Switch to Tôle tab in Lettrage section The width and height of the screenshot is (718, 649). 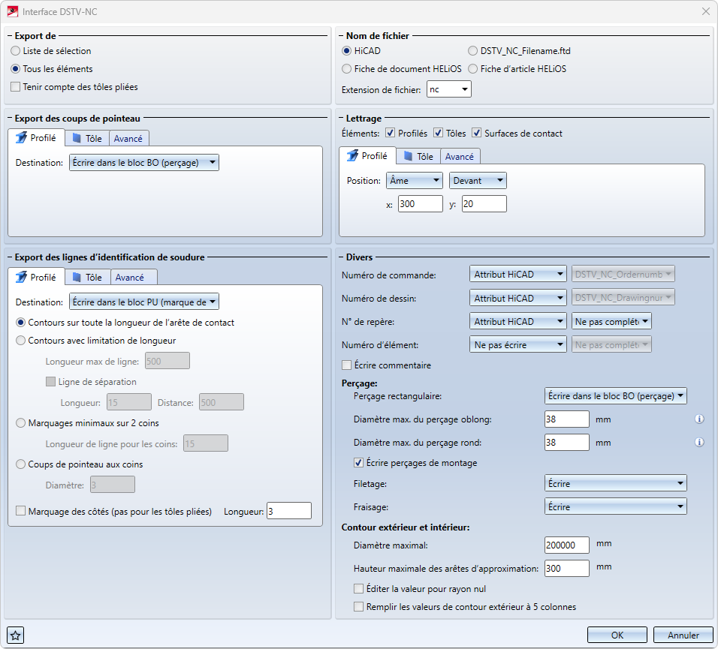tap(418, 156)
